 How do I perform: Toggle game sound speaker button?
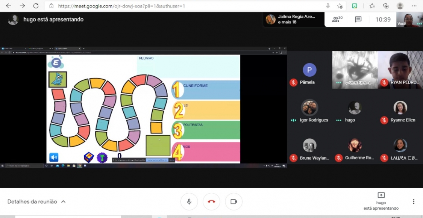click(x=54, y=157)
